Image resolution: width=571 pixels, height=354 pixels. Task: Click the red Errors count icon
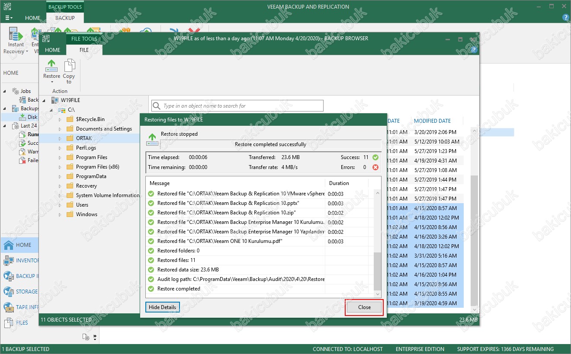tap(375, 167)
